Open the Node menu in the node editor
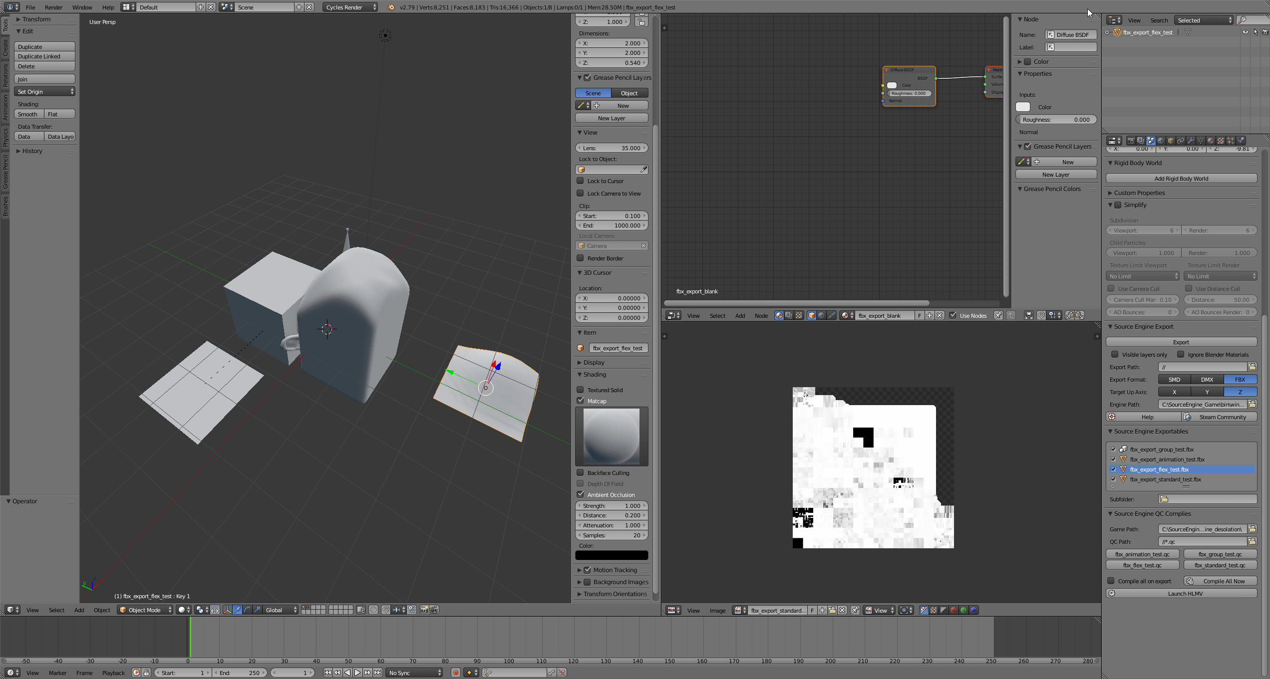 [761, 315]
